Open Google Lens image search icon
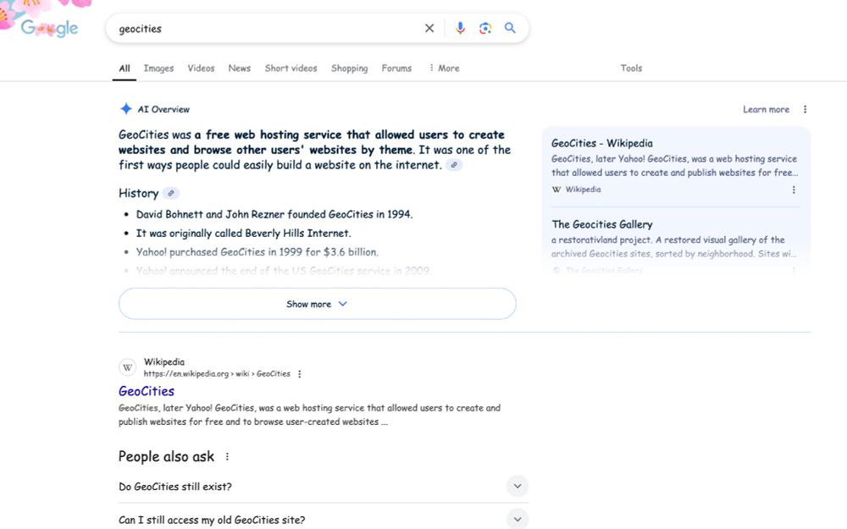This screenshot has width=847, height=529. click(485, 28)
